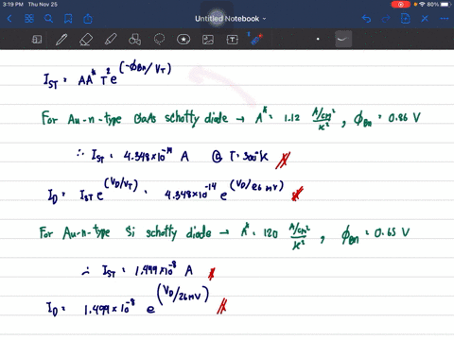The image size is (454, 340).
Task: Select the Pen tool
Action: click(x=61, y=40)
